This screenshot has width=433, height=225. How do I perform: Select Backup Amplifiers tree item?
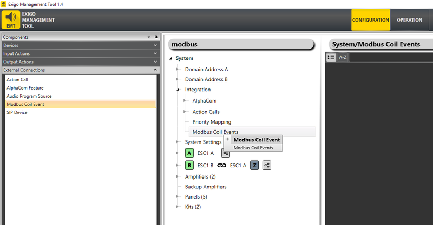coord(206,187)
